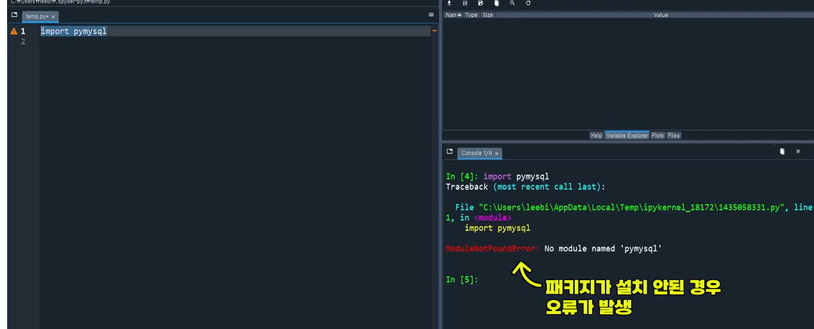This screenshot has width=814, height=329.
Task: Click the file path text above the editor
Action: [x=60, y=2]
